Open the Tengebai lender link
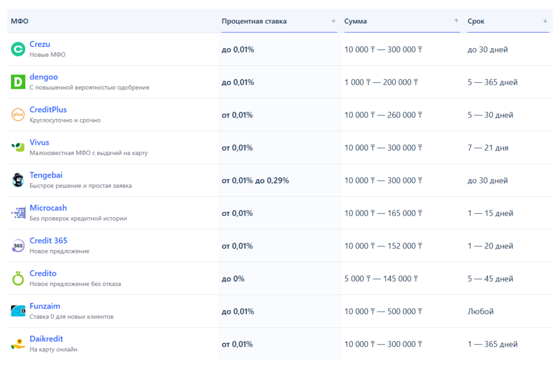560x366 pixels. [46, 175]
